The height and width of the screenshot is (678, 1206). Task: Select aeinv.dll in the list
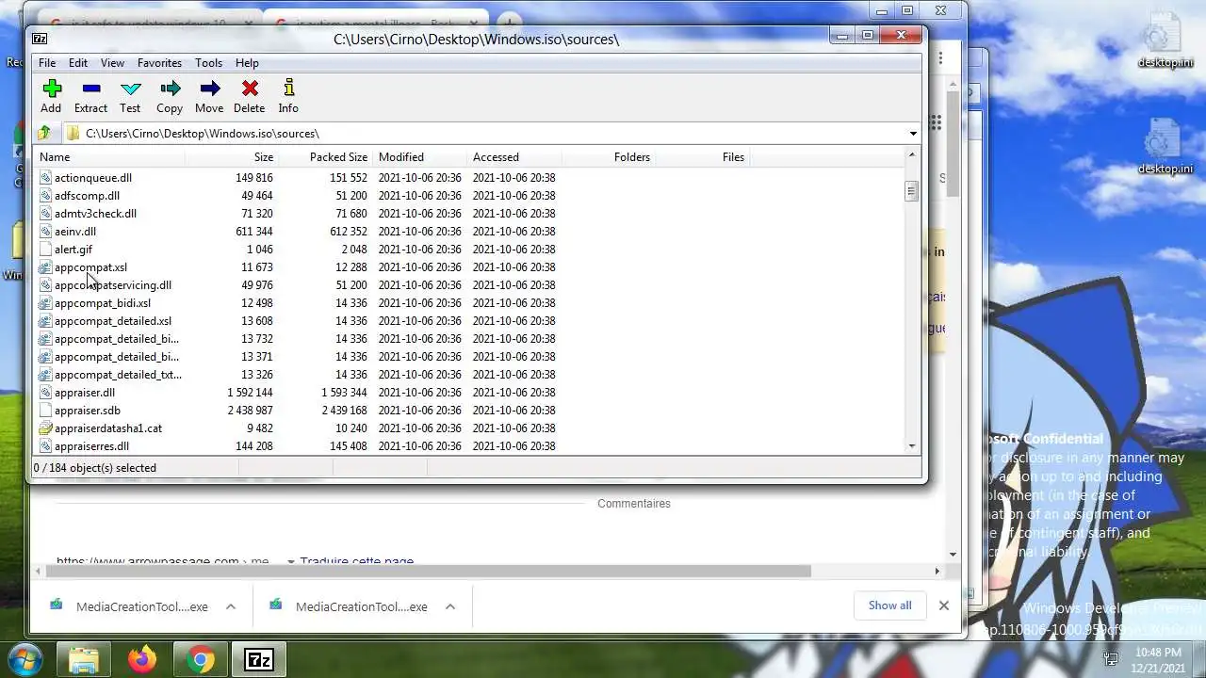coord(75,232)
